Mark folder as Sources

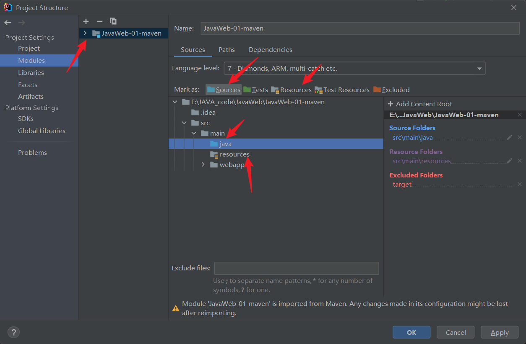(x=224, y=90)
